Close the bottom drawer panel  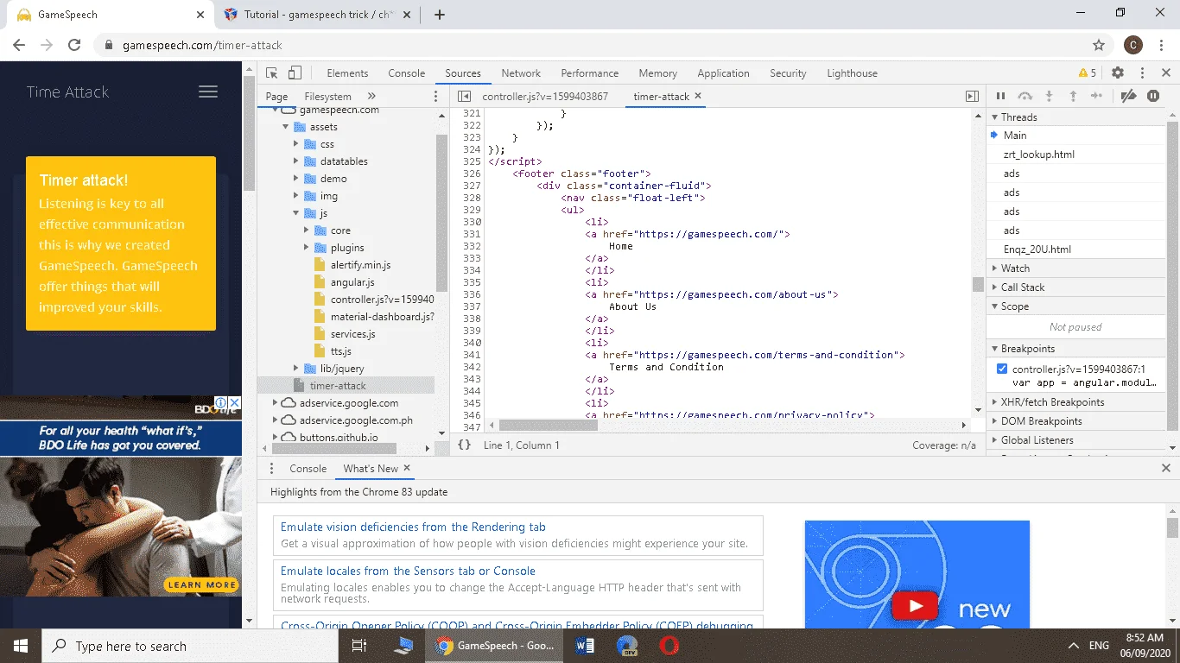click(1165, 468)
